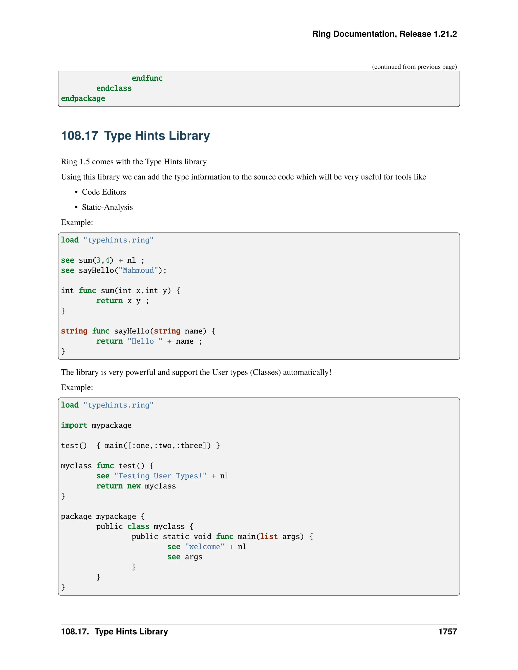Click the 'myclass func test()' line
The image size is (518, 670).
[x=107, y=466]
